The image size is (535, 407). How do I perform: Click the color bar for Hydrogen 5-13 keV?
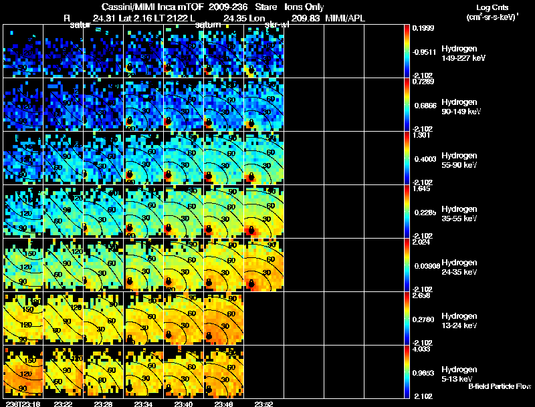pos(407,372)
